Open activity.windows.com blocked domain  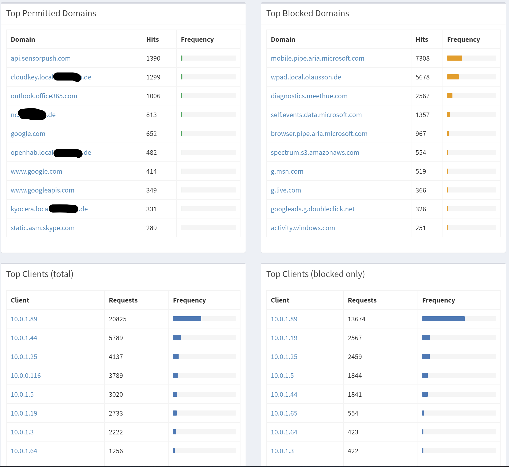point(303,228)
